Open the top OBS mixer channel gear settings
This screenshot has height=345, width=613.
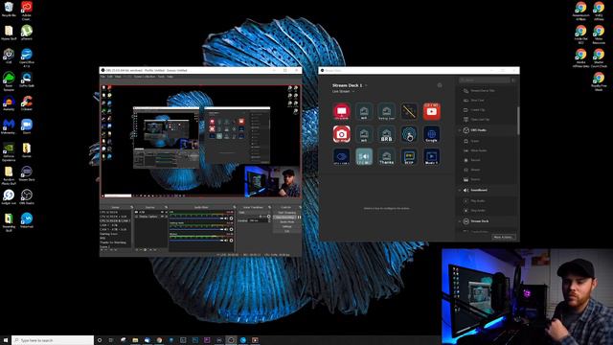point(232,218)
